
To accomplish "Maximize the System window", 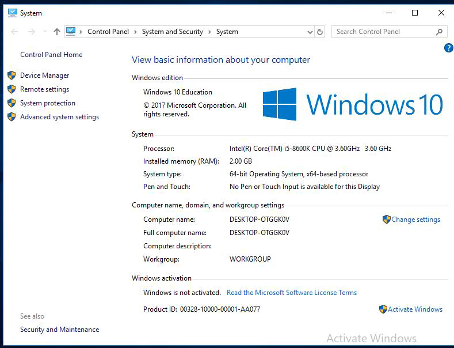I will pos(415,13).
